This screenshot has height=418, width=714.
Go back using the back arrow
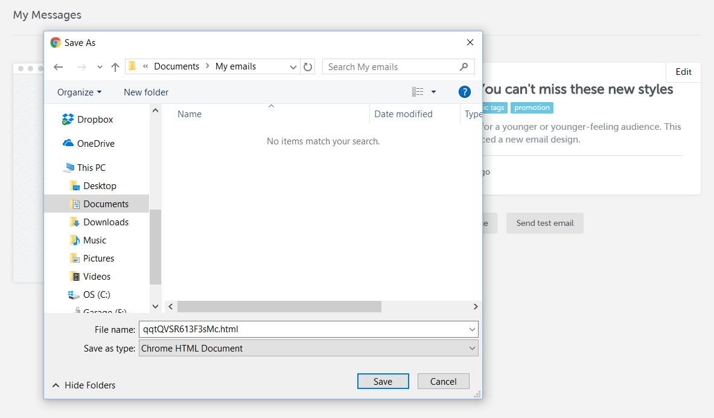59,67
